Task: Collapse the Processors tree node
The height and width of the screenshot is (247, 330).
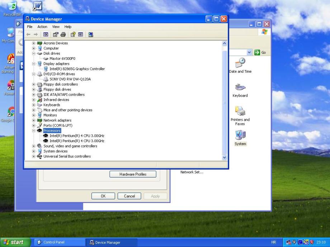Action: tap(34, 131)
